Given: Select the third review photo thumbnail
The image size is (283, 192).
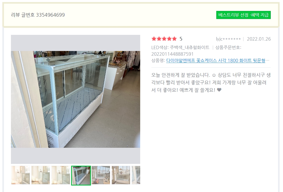Looking at the screenshot, I should coord(61,175).
